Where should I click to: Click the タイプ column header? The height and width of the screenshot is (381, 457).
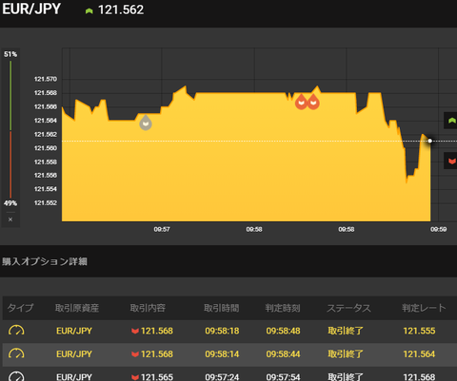[x=20, y=308]
